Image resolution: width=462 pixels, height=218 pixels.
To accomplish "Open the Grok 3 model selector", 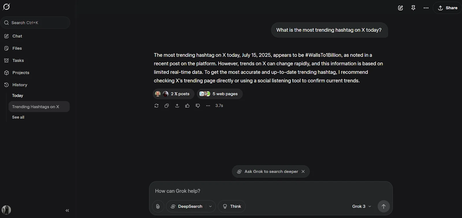I will [x=362, y=206].
